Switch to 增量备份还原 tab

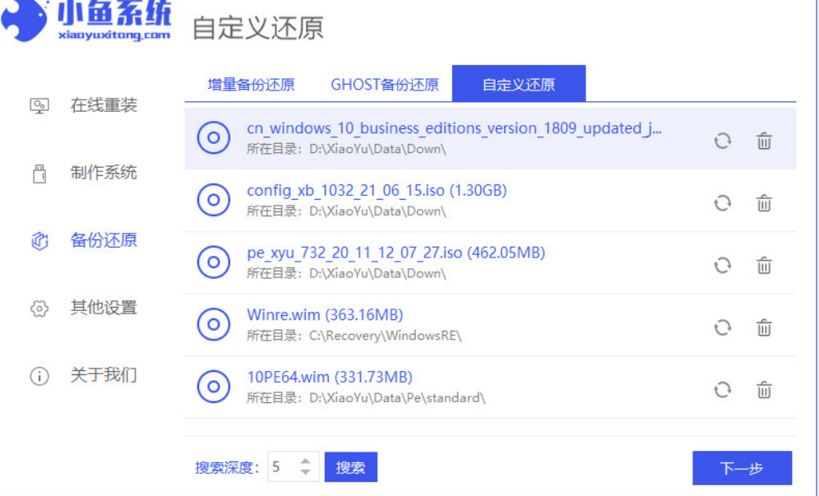tap(251, 85)
